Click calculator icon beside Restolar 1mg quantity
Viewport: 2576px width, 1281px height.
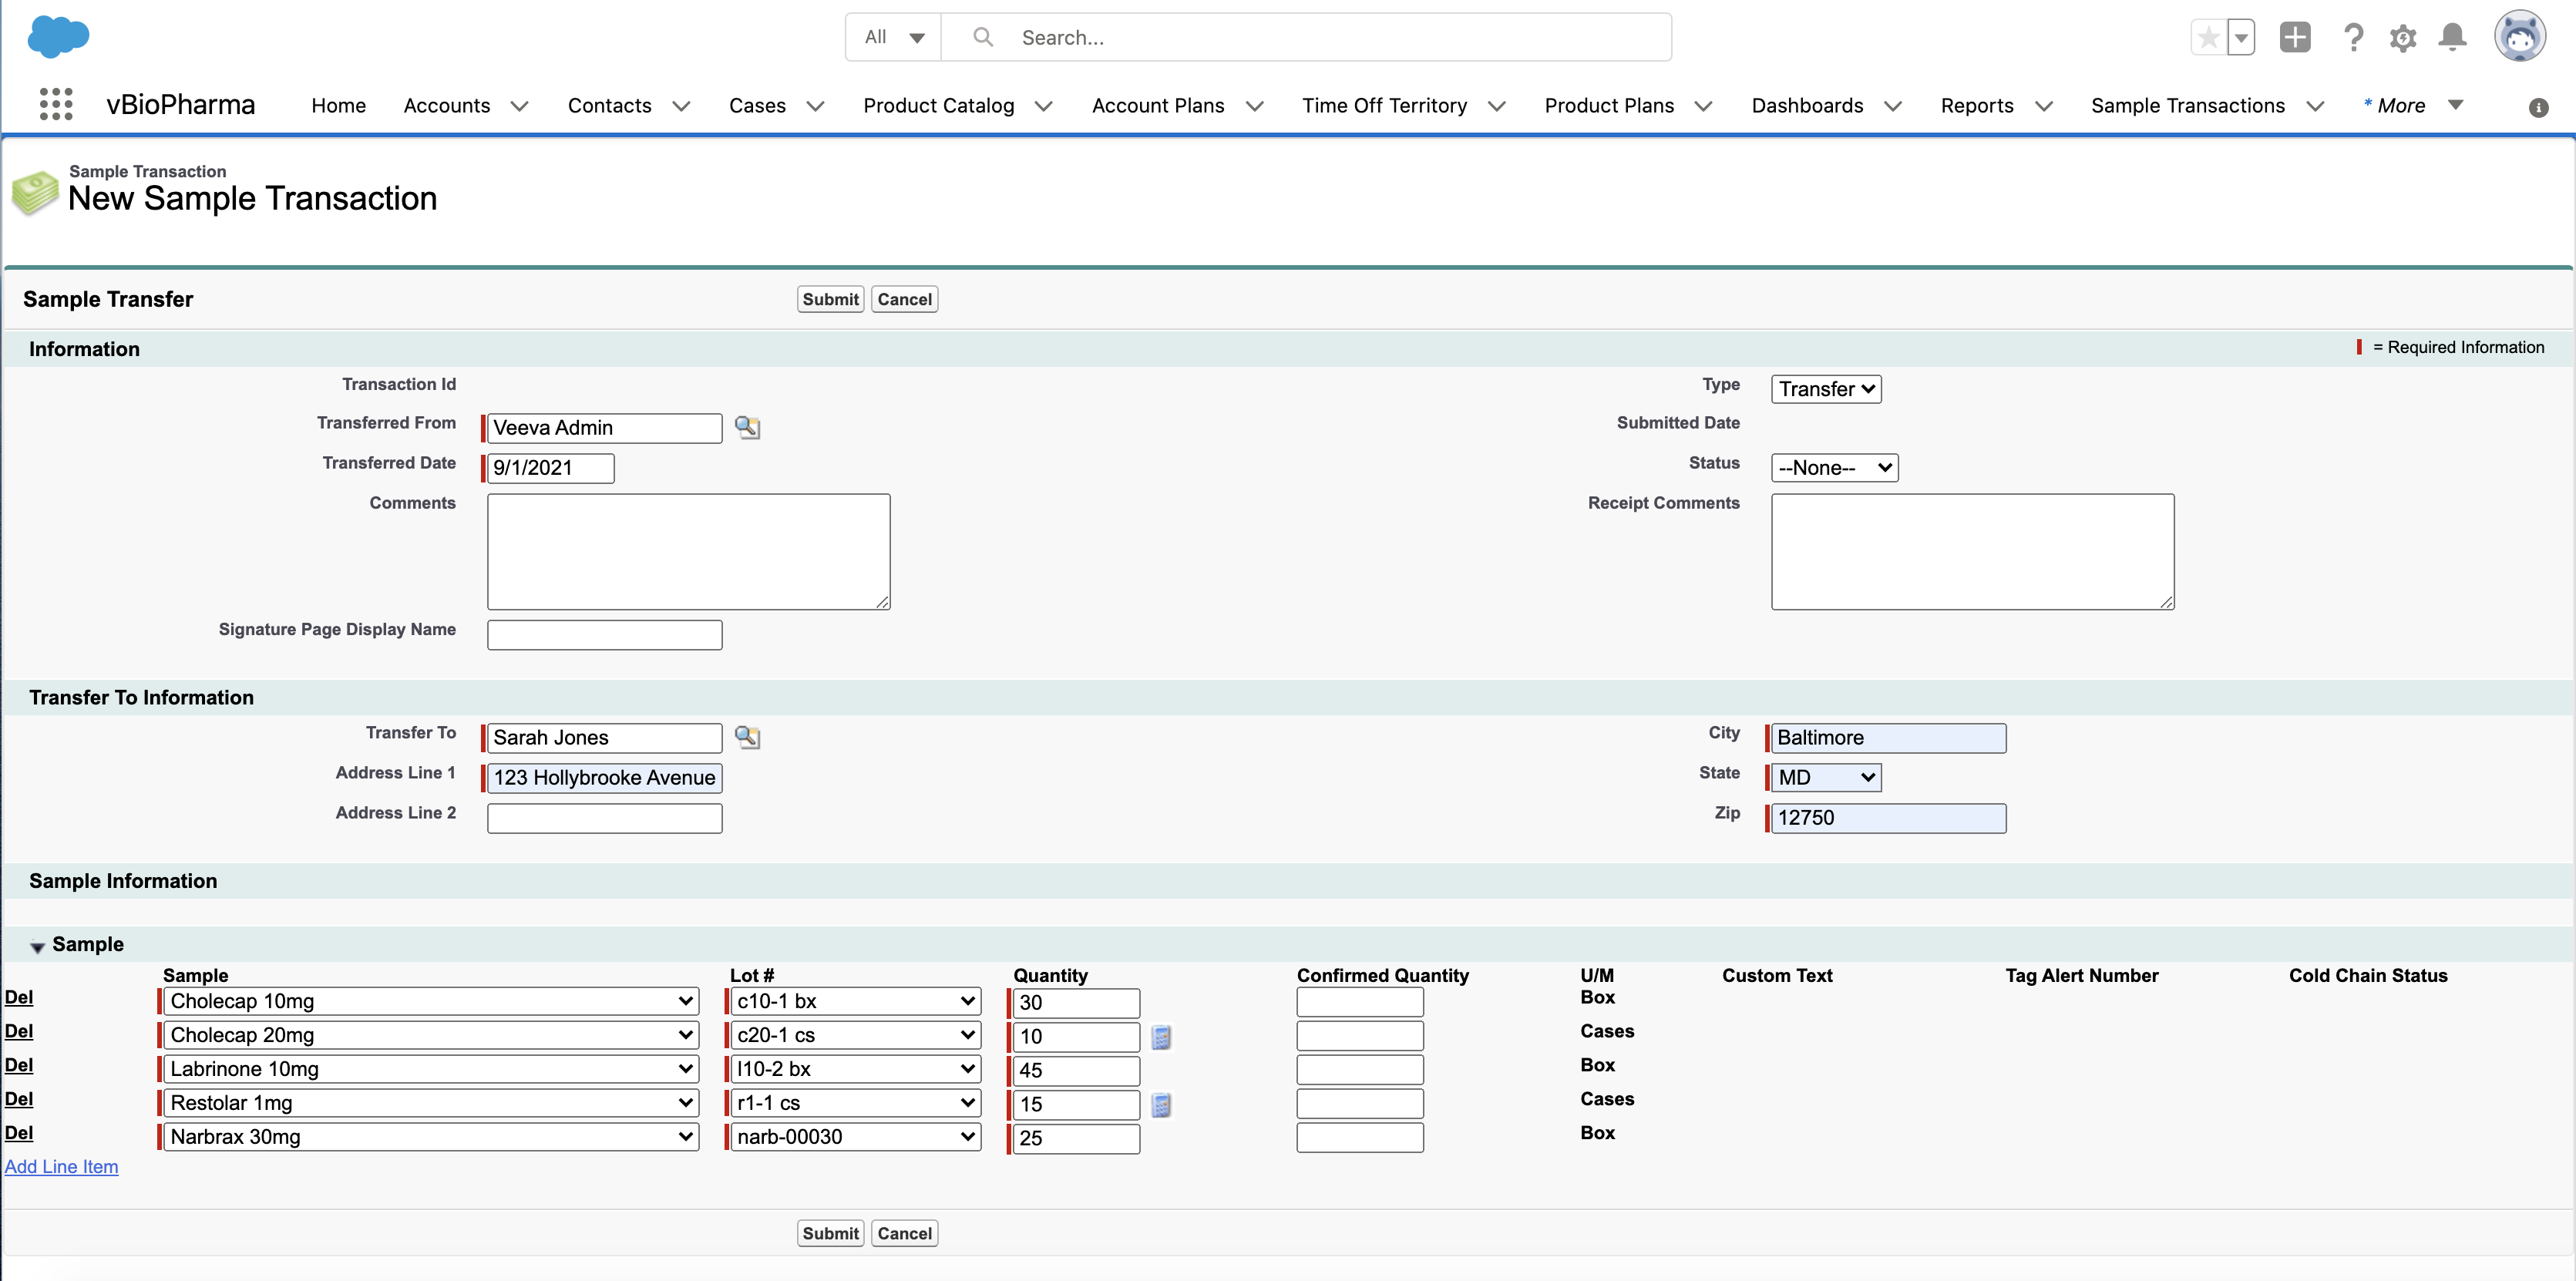pos(1160,1105)
